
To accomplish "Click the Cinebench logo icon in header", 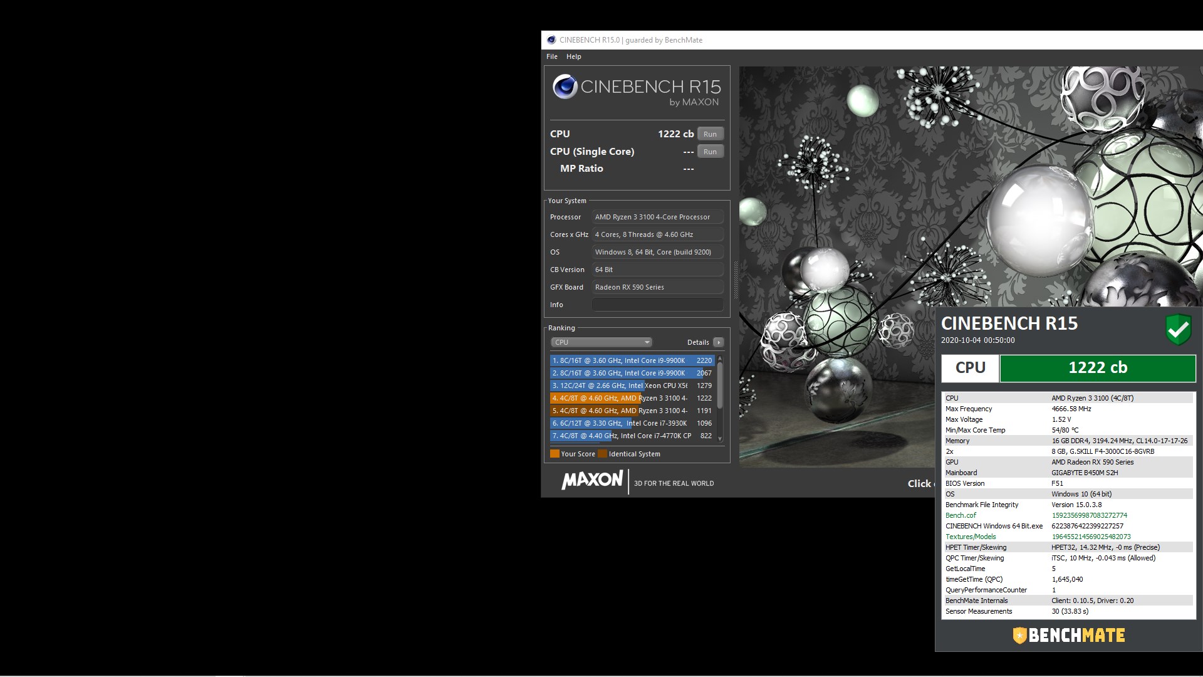I will point(565,87).
